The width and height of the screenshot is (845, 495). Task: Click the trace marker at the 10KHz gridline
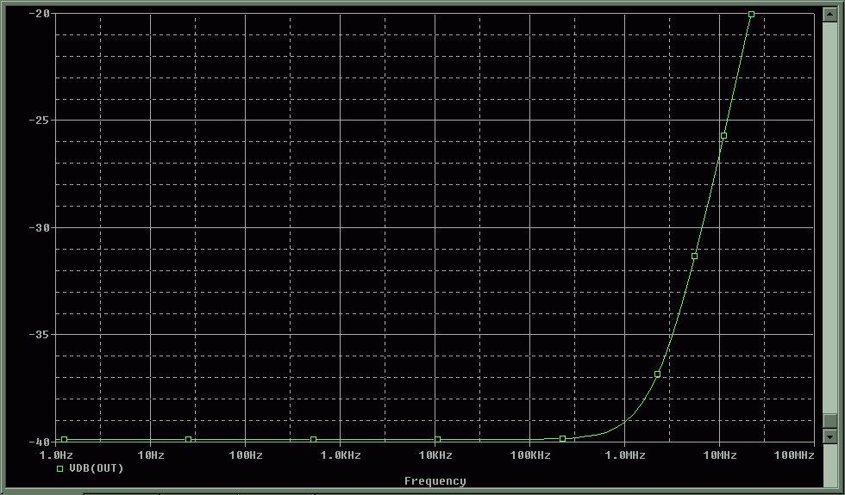click(x=437, y=440)
